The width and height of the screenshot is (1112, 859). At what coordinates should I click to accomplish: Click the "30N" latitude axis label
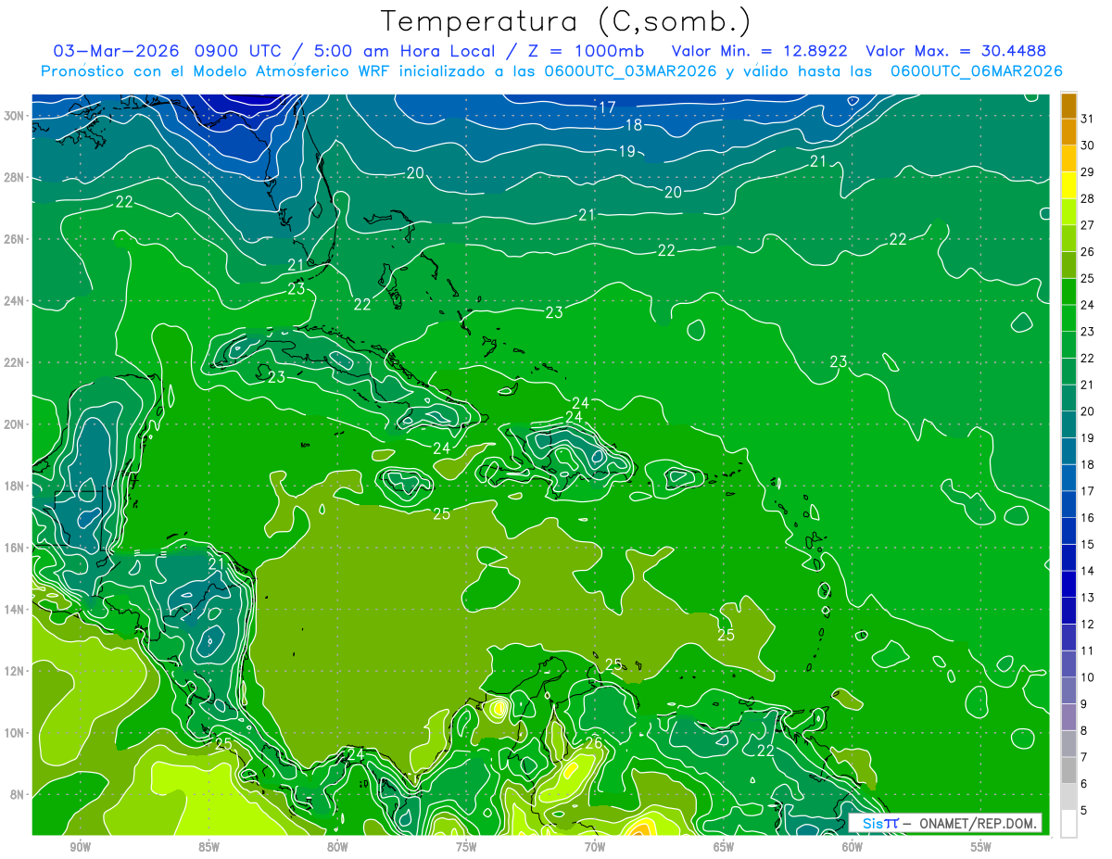pos(14,116)
